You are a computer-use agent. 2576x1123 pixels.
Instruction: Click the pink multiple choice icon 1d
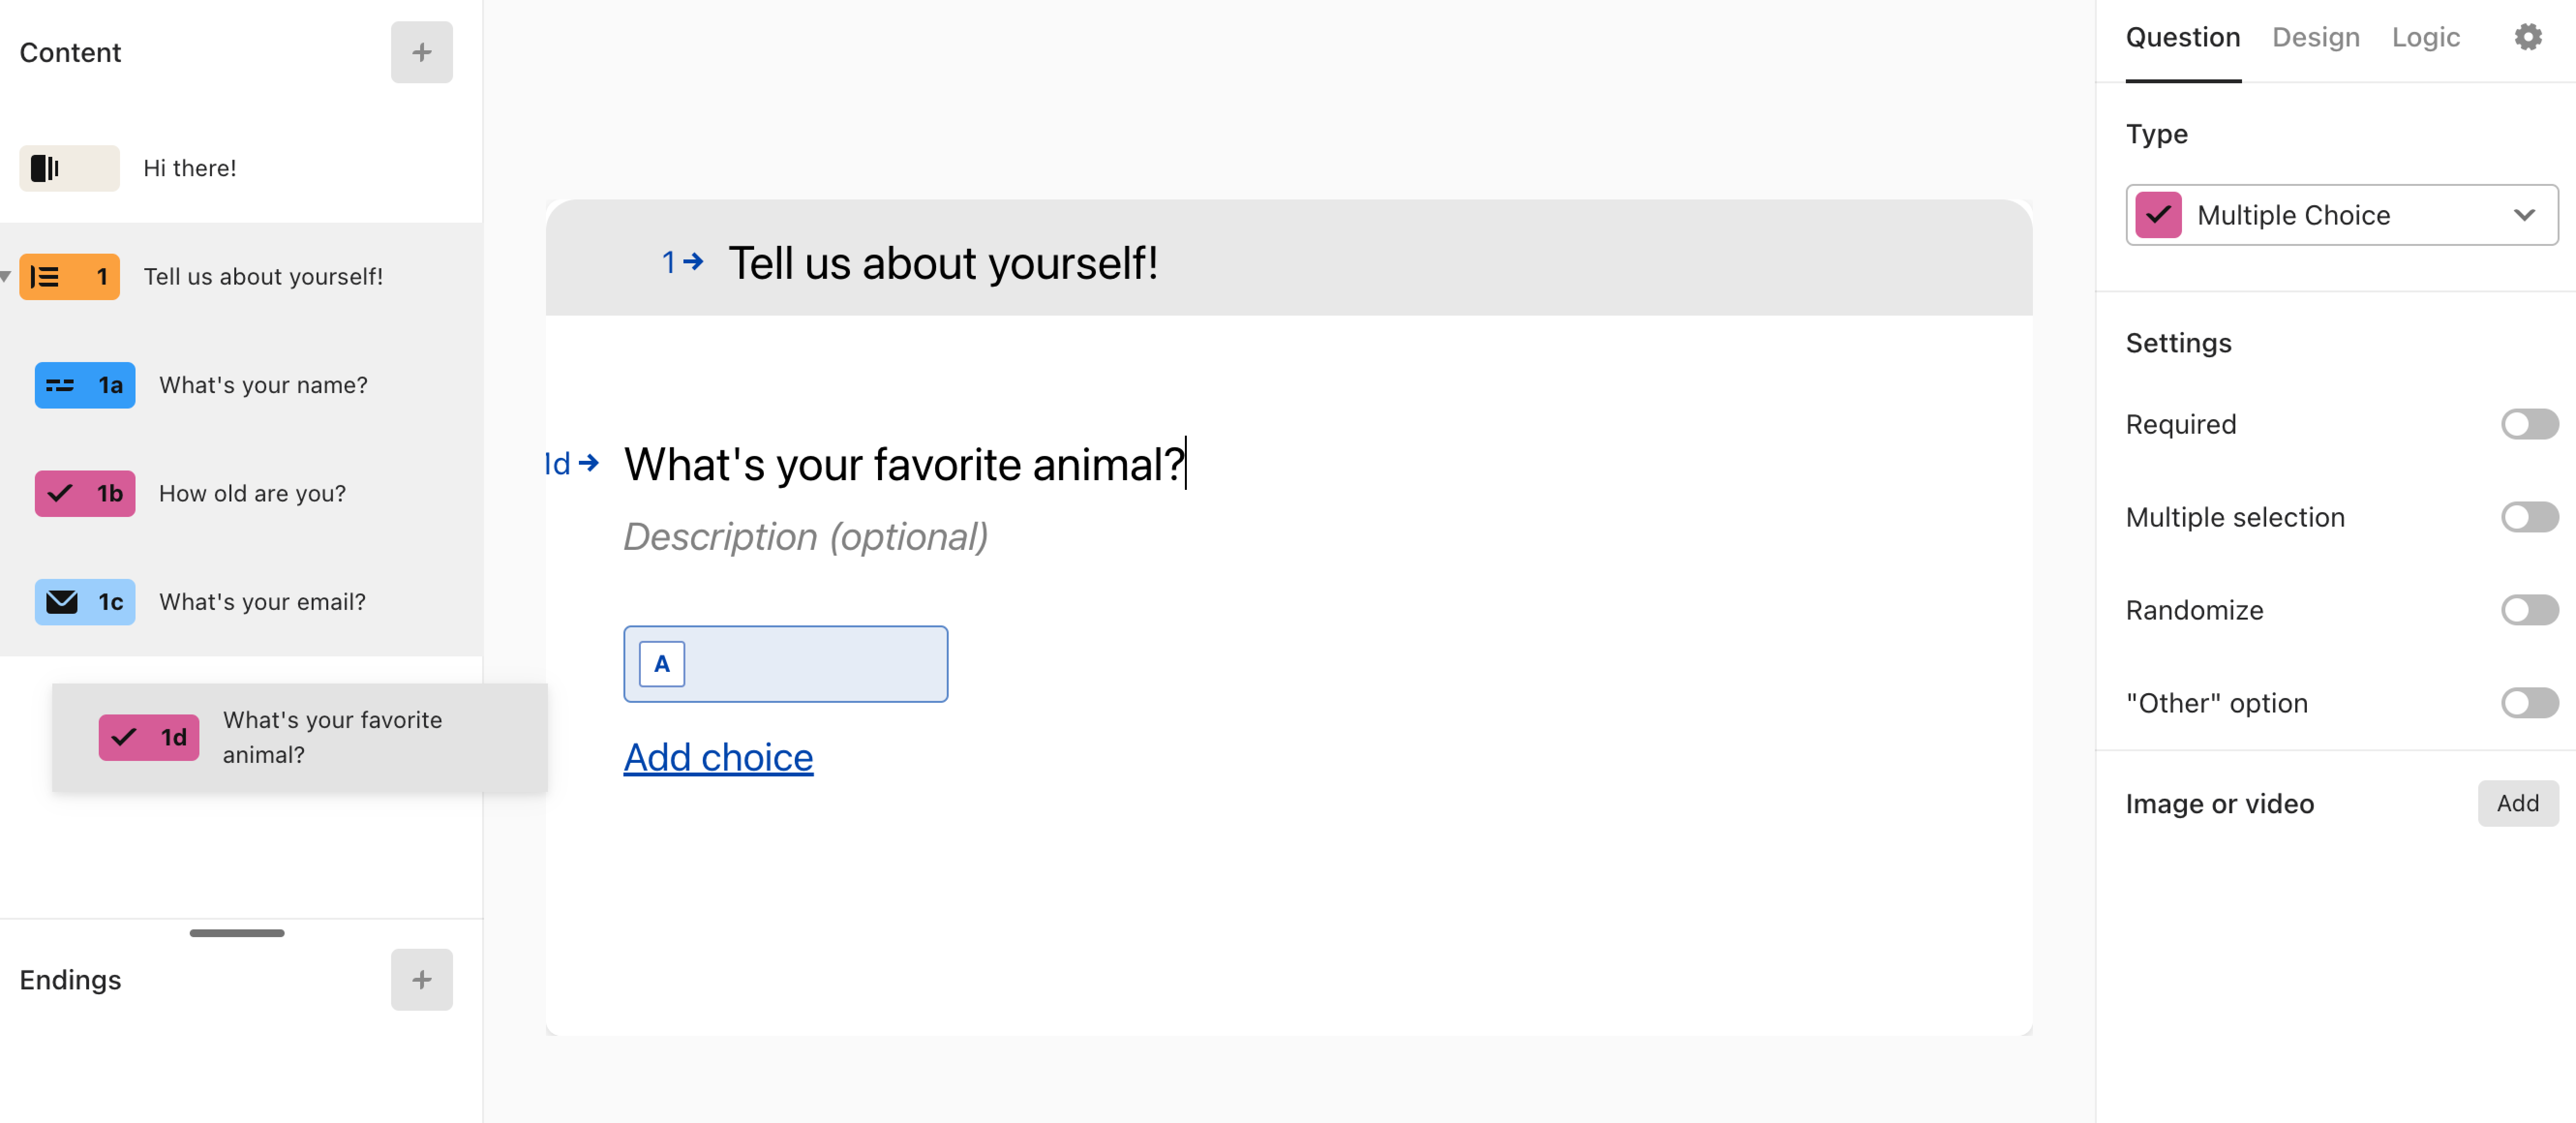click(149, 738)
